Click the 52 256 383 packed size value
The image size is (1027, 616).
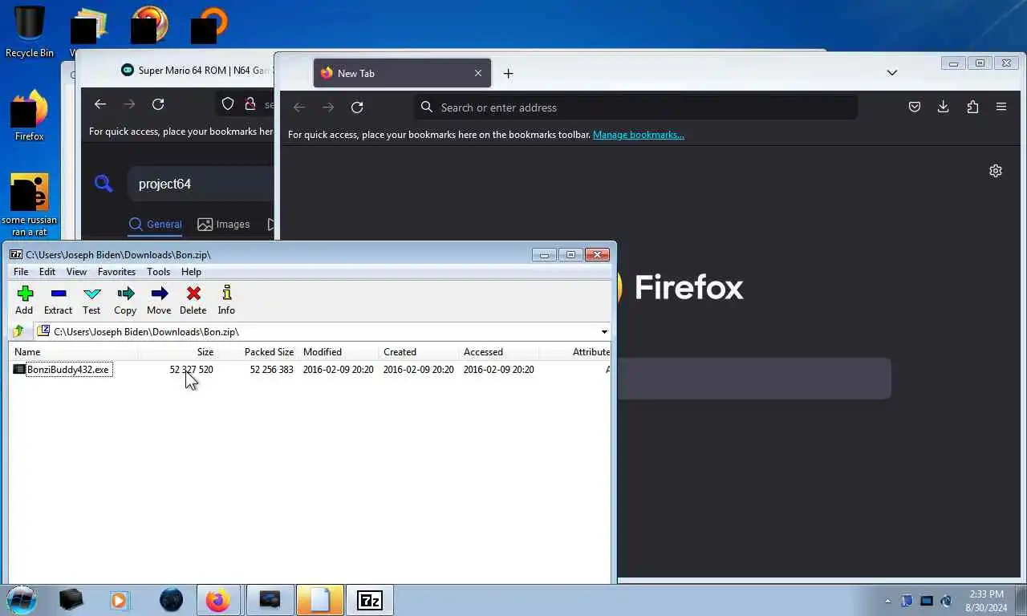tap(271, 370)
